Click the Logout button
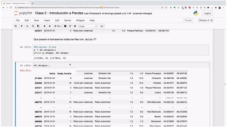The image size is (227, 127). pyautogui.click(x=207, y=13)
